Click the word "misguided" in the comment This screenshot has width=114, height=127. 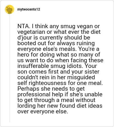tap(81, 78)
